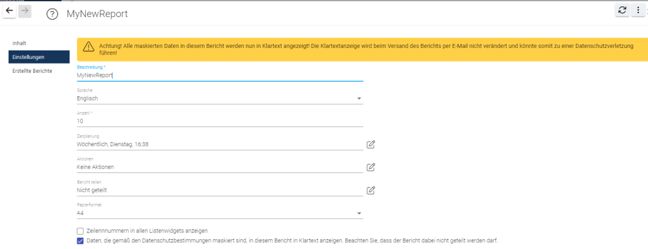Expand the Papierformat dropdown arrow
This screenshot has height=249, width=648.
(359, 214)
